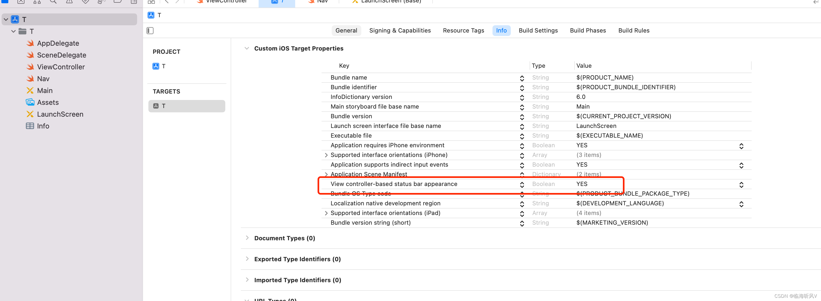821x301 pixels.
Task: Select ViewController file in project navigator
Action: coord(60,67)
